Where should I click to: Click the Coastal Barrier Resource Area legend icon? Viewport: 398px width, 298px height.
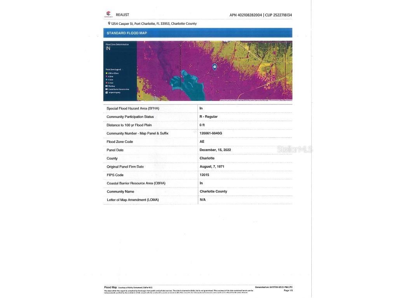point(106,89)
